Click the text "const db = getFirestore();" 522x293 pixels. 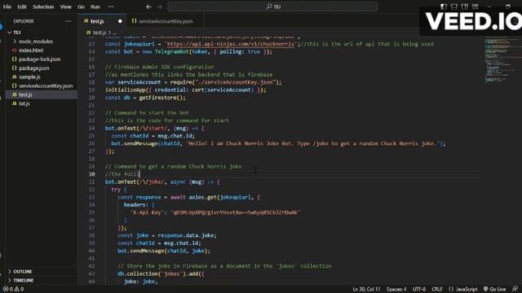pyautogui.click(x=145, y=98)
